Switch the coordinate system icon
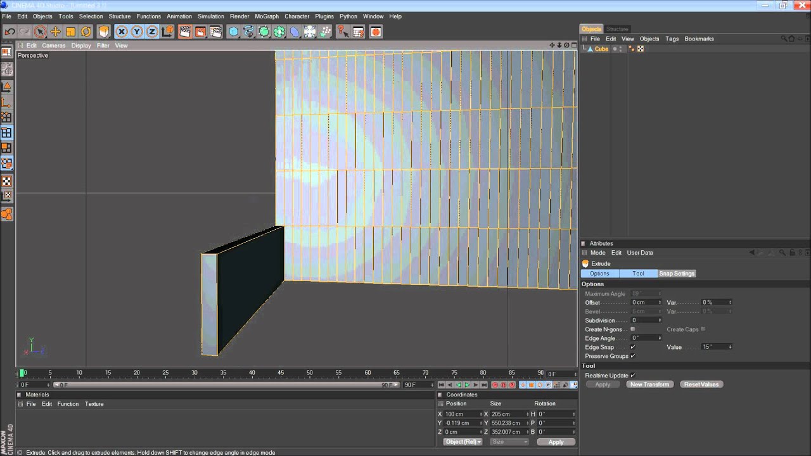The image size is (811, 456). 167,32
